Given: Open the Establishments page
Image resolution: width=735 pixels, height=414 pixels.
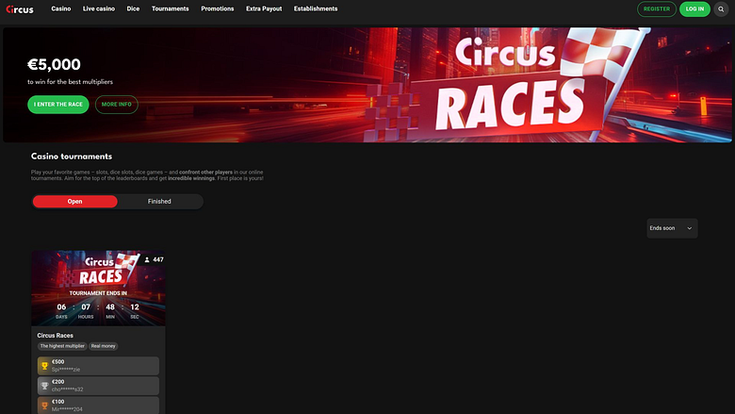Looking at the screenshot, I should click(x=316, y=8).
